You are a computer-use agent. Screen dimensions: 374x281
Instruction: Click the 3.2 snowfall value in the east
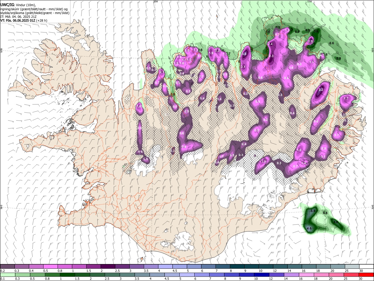click(x=321, y=90)
